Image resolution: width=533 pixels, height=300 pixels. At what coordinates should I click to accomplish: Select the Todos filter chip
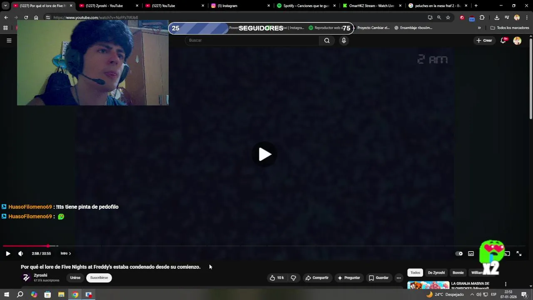click(415, 272)
